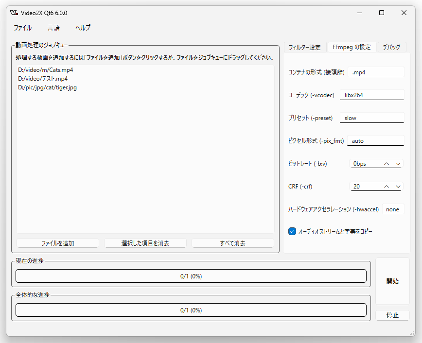
Task: Click the Video2X app logo icon
Action: click(14, 13)
